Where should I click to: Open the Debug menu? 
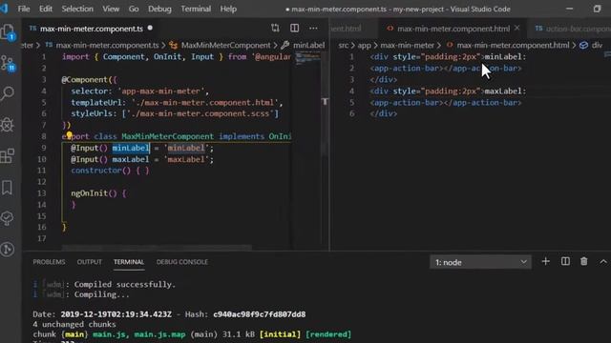pos(159,9)
